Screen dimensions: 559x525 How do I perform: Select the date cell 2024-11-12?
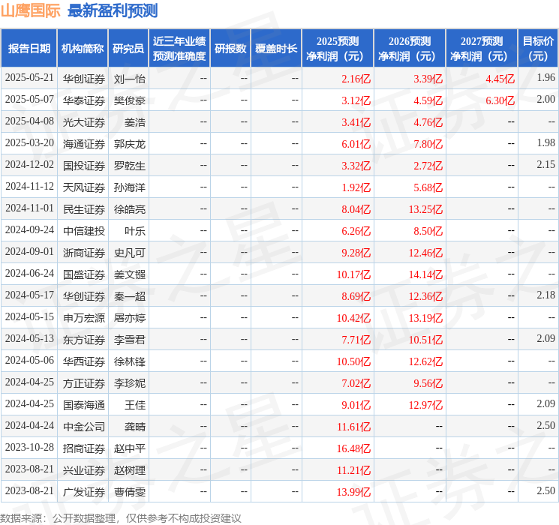pos(29,187)
